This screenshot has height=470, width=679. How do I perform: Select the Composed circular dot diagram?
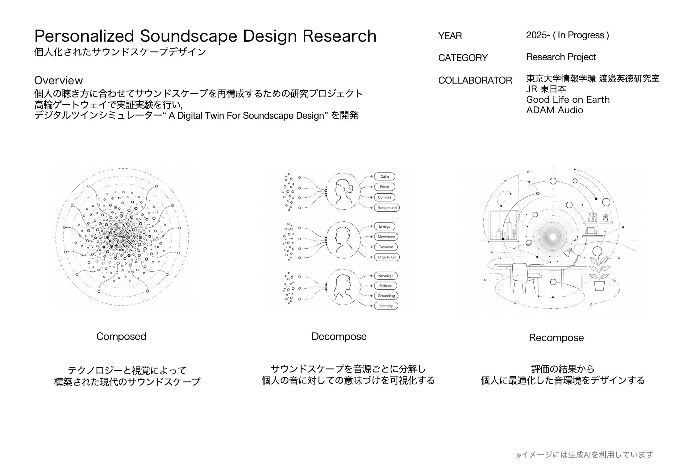pos(122,237)
